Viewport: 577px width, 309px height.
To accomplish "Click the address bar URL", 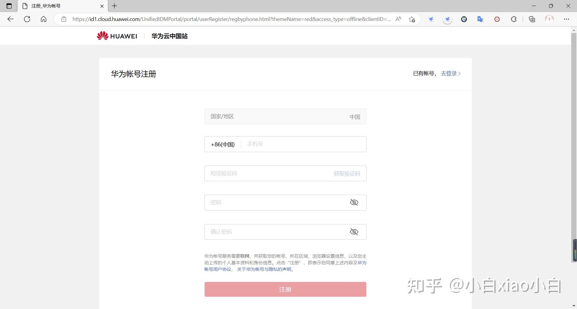I will tap(232, 19).
